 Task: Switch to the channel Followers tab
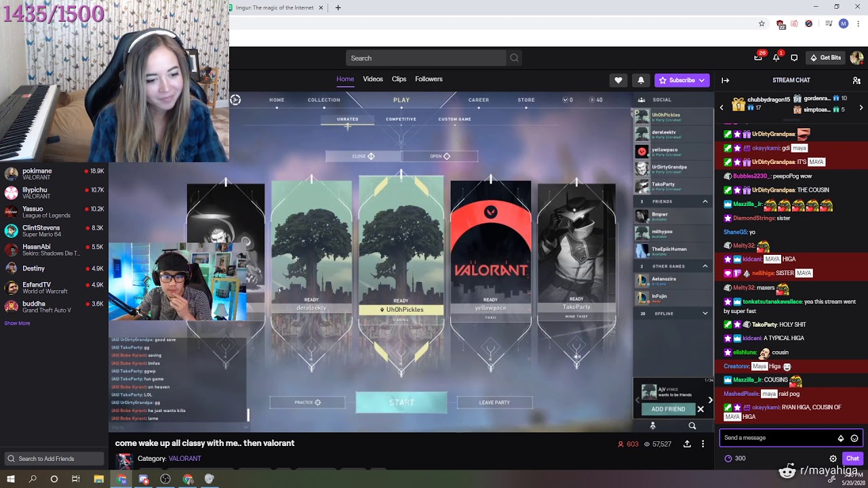429,79
